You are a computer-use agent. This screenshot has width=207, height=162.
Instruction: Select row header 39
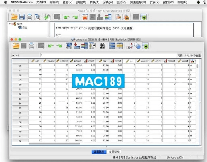pyautogui.click(x=20, y=127)
